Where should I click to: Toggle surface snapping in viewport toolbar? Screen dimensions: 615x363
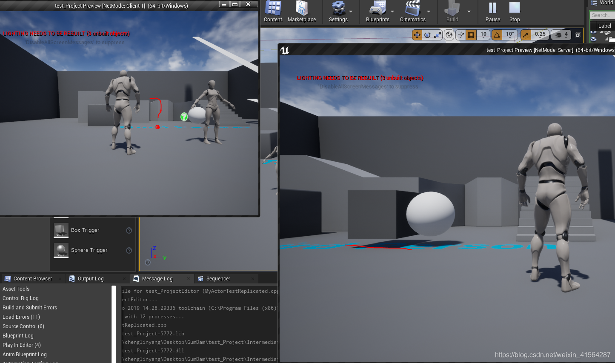click(x=461, y=35)
